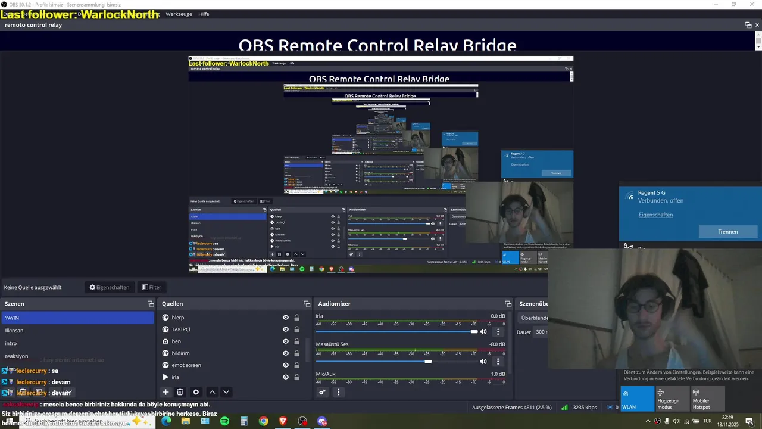Mute the irla audio channel speaker

pyautogui.click(x=483, y=332)
